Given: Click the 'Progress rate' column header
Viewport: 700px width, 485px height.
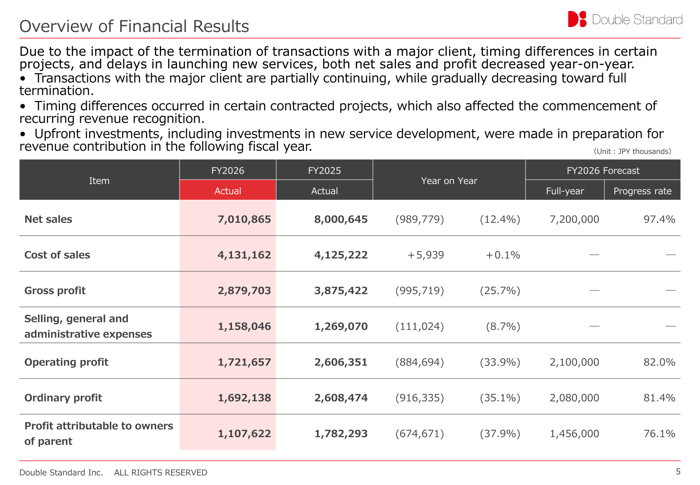Looking at the screenshot, I should coord(643,191).
